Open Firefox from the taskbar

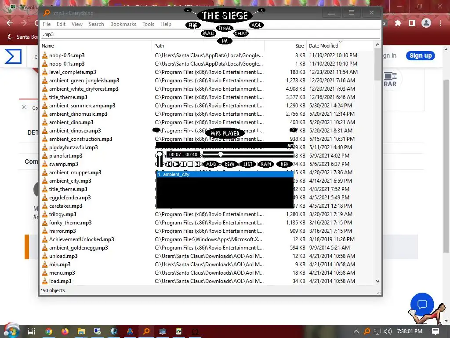coord(65,331)
